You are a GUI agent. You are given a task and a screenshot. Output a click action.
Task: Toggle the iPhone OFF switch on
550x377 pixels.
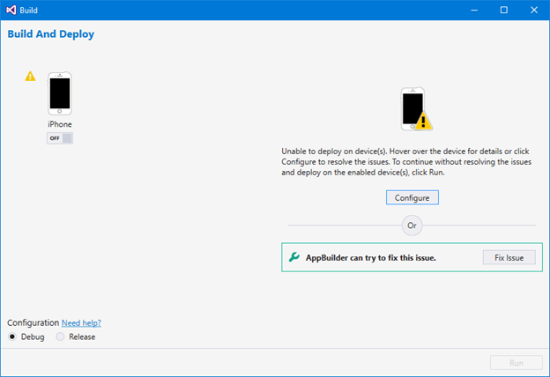coord(60,138)
